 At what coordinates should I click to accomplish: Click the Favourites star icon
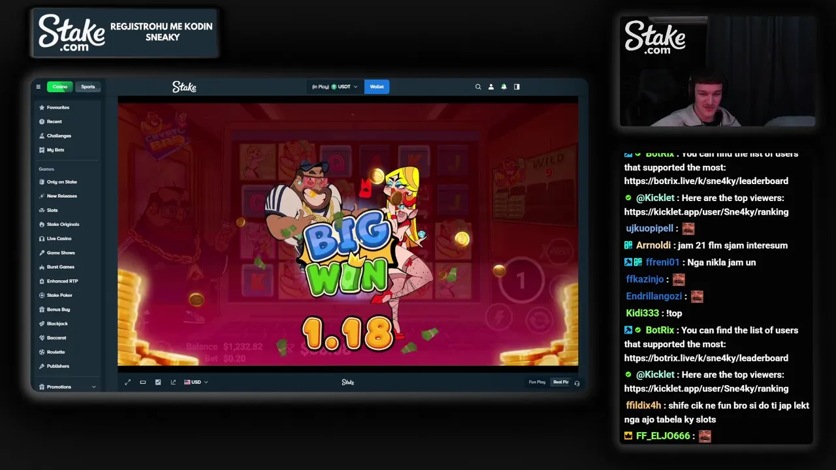pyautogui.click(x=42, y=107)
